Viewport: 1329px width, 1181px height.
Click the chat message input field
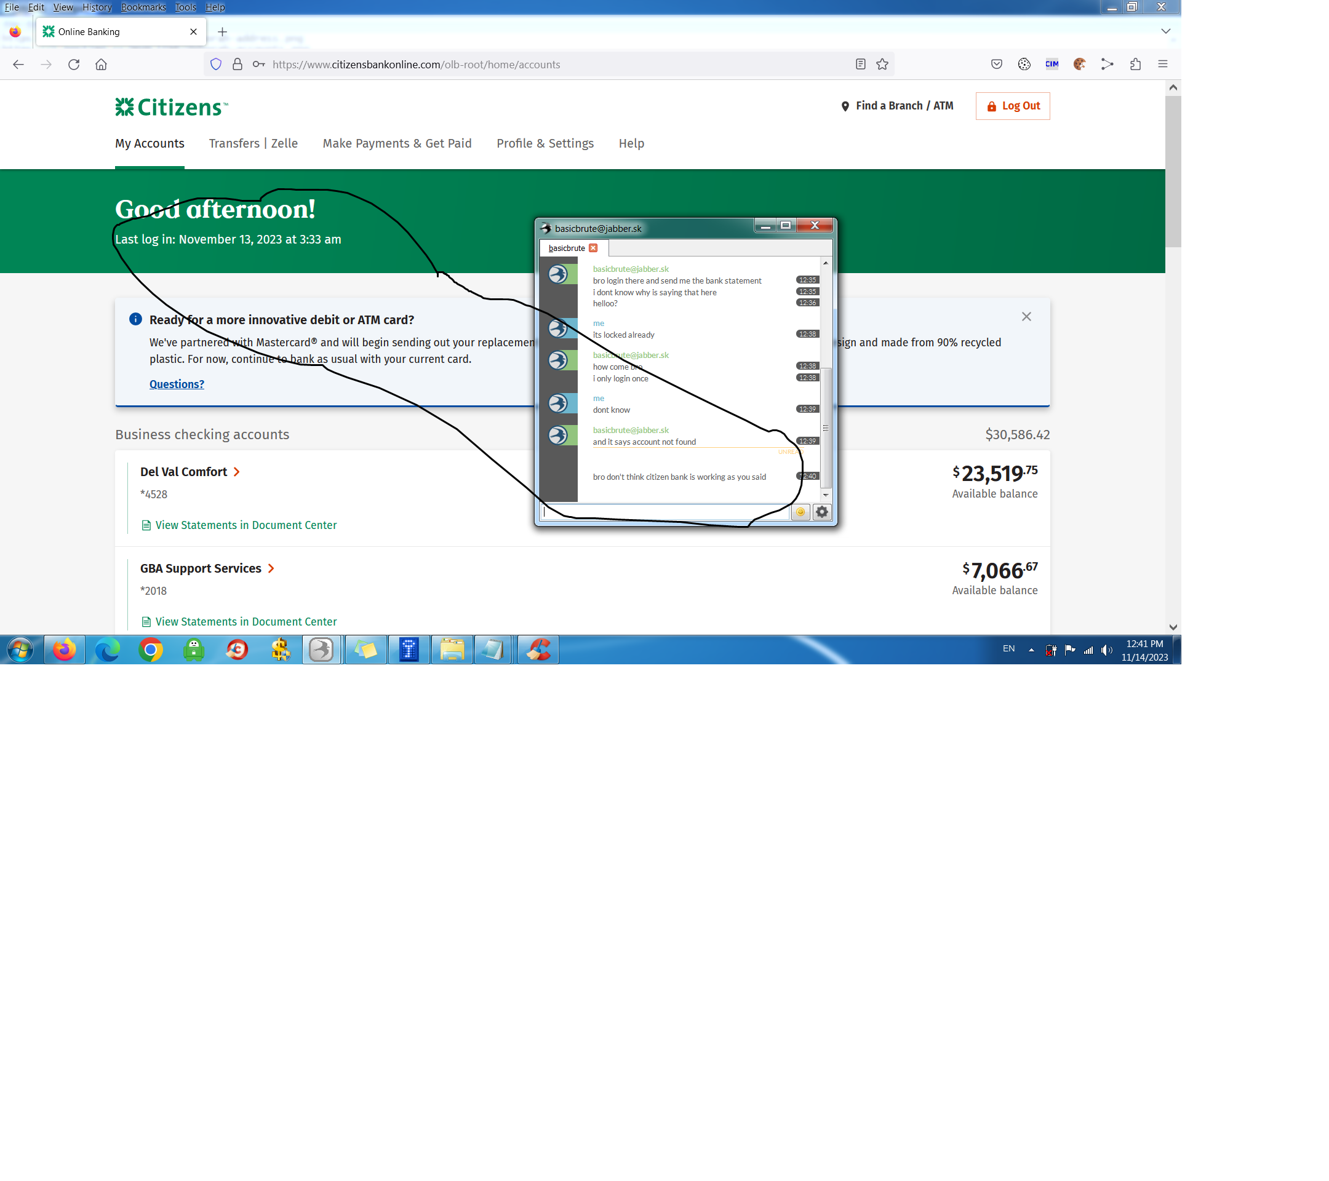pyautogui.click(x=663, y=512)
